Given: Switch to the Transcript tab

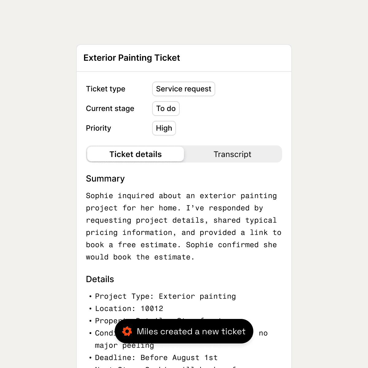Looking at the screenshot, I should (232, 154).
